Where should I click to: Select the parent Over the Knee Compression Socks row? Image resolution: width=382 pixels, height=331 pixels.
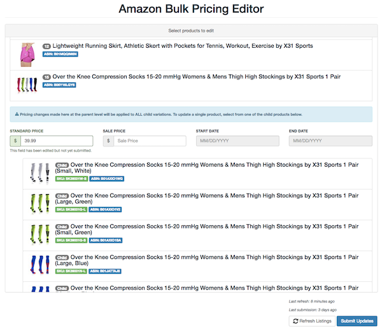click(x=191, y=85)
